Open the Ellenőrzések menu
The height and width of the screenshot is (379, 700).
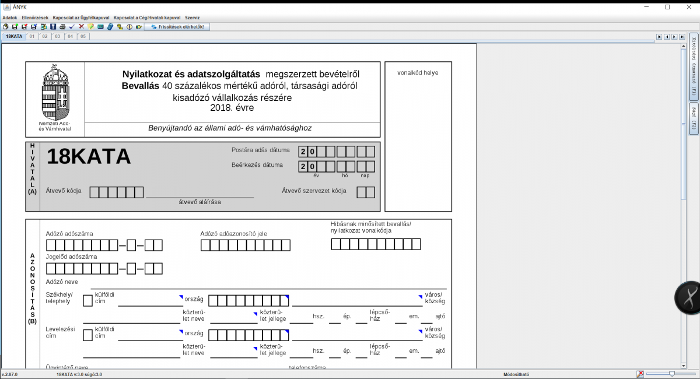click(35, 18)
